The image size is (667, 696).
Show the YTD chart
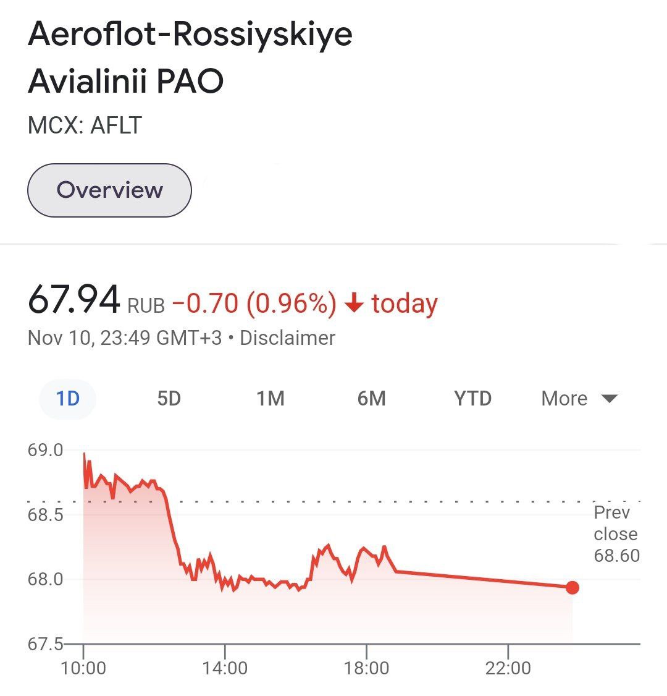click(473, 399)
